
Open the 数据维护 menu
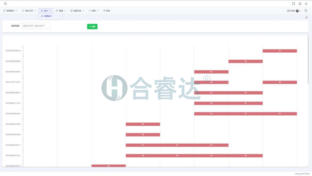pos(10,11)
